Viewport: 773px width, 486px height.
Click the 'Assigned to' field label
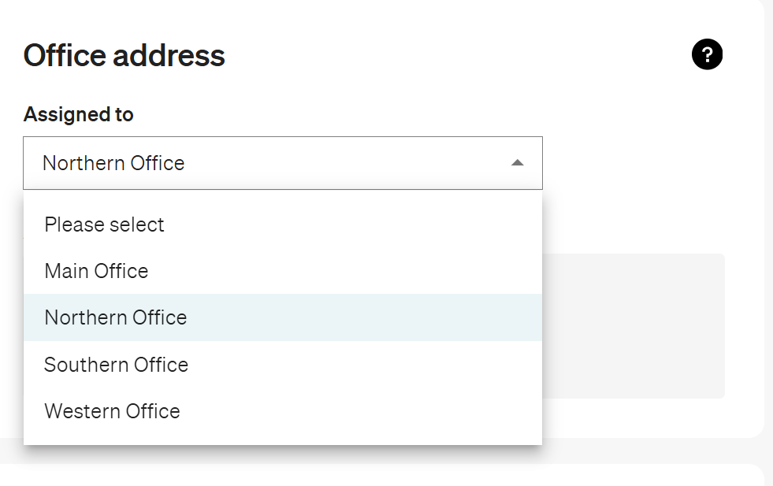tap(78, 114)
